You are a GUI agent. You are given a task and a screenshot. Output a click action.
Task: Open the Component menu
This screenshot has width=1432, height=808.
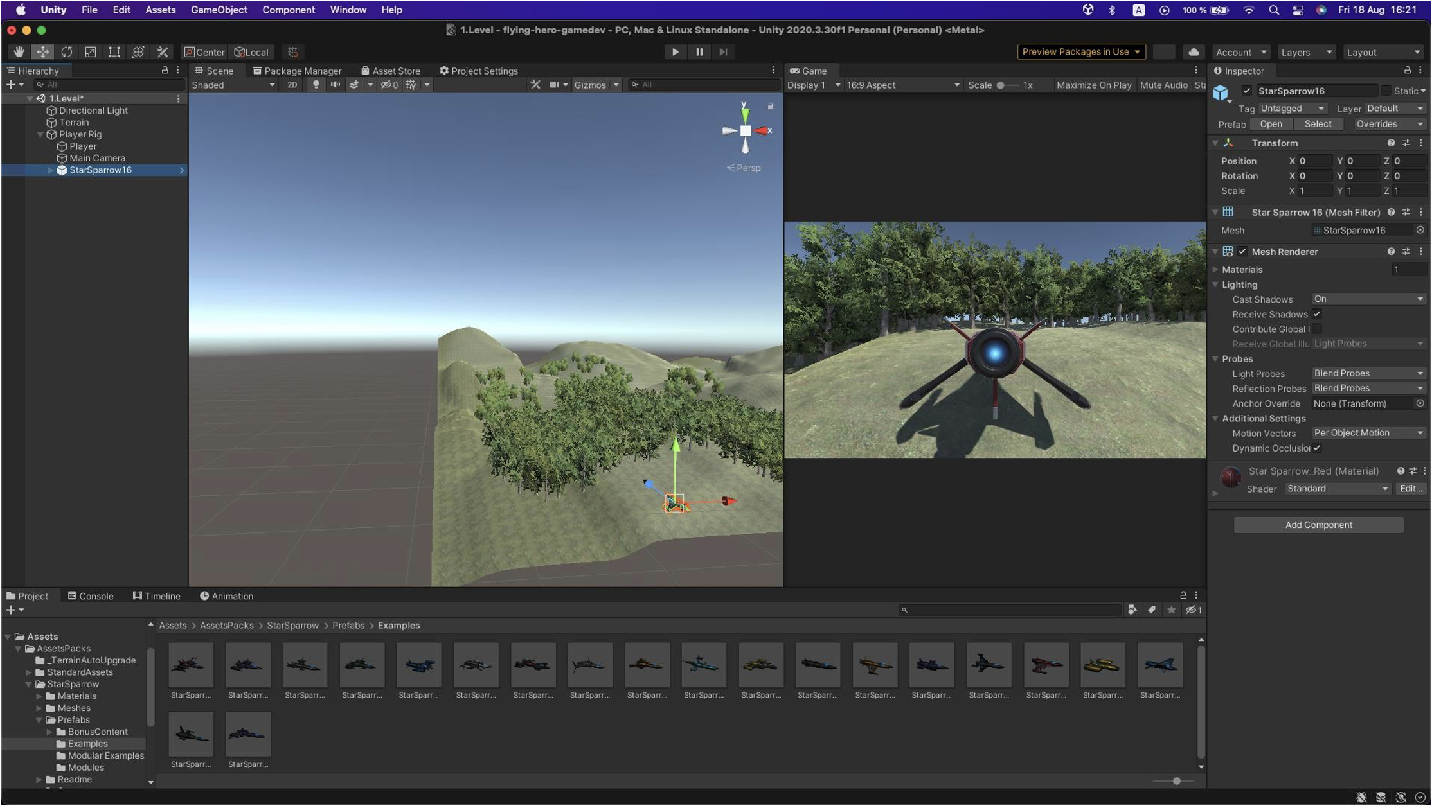[x=289, y=10]
